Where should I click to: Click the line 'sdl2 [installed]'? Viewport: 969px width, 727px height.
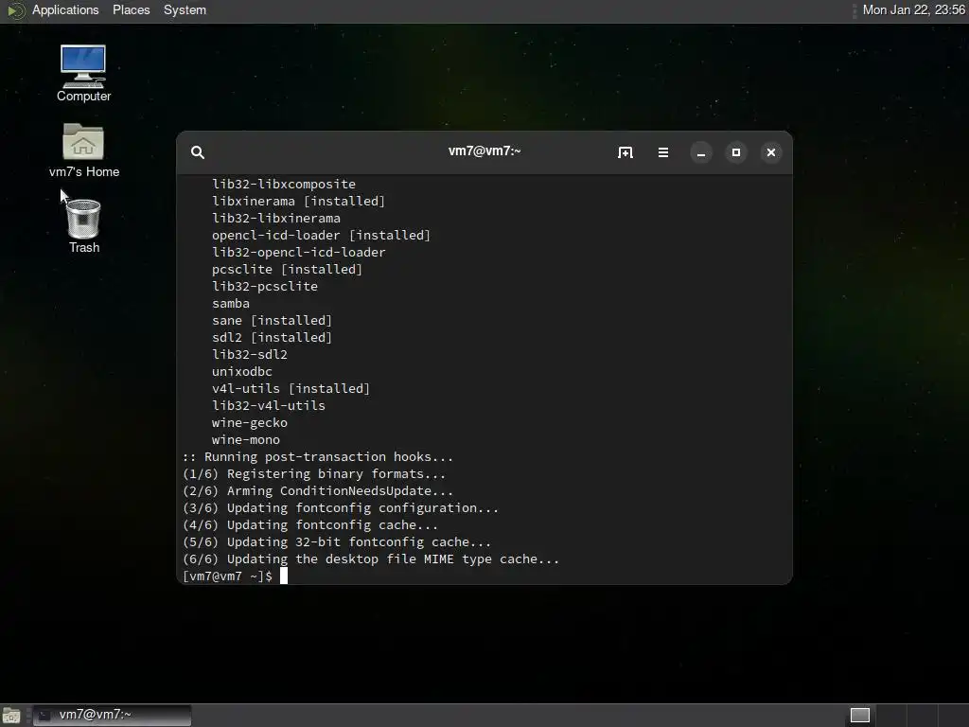coord(272,338)
